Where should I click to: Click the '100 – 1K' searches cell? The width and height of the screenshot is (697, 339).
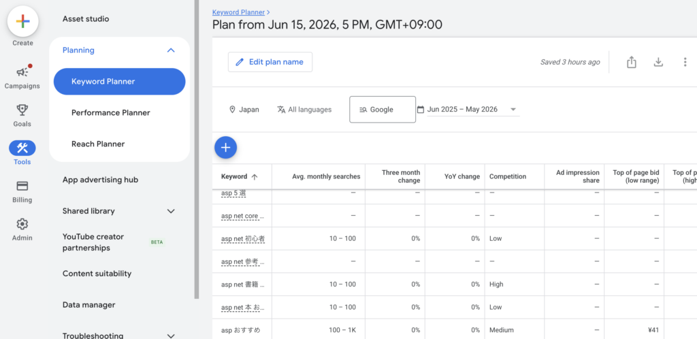point(342,330)
